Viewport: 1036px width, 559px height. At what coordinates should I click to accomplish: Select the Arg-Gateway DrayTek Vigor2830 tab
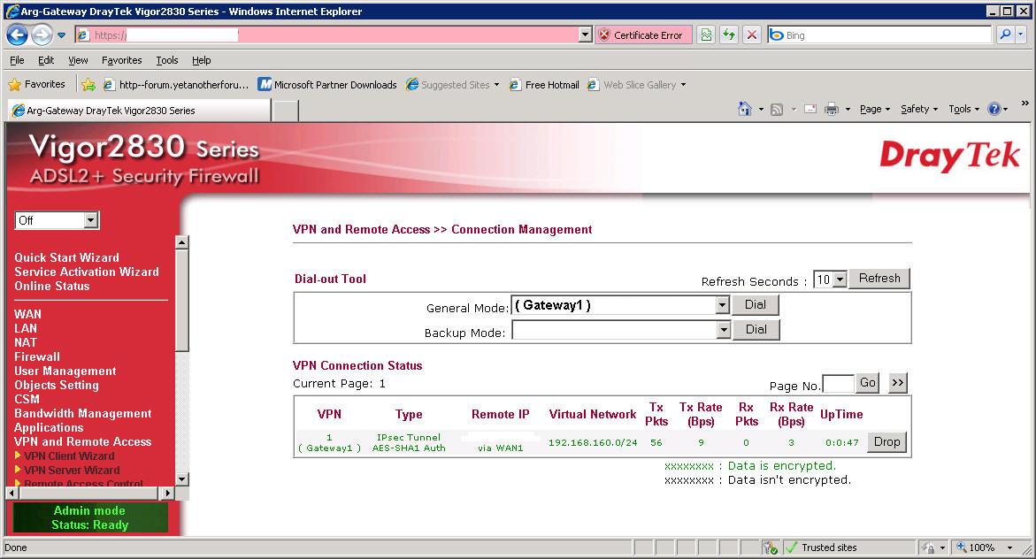pos(139,111)
